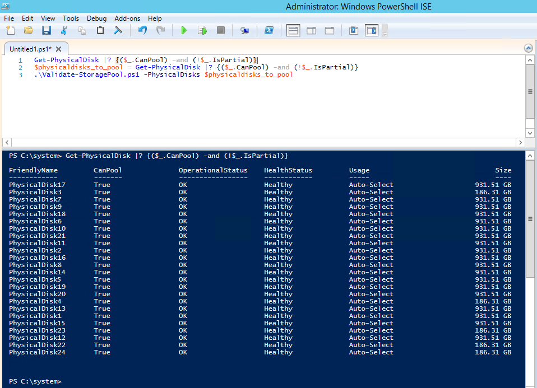Click Validate-StoragePool.ps1 on script line 3
This screenshot has height=388, width=537.
tap(87, 74)
